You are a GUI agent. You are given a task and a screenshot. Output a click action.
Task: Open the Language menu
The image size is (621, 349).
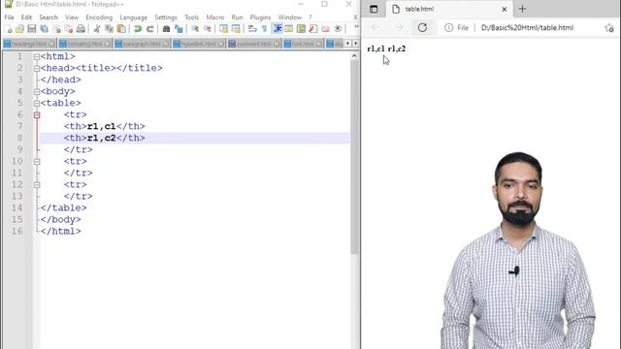pos(134,17)
